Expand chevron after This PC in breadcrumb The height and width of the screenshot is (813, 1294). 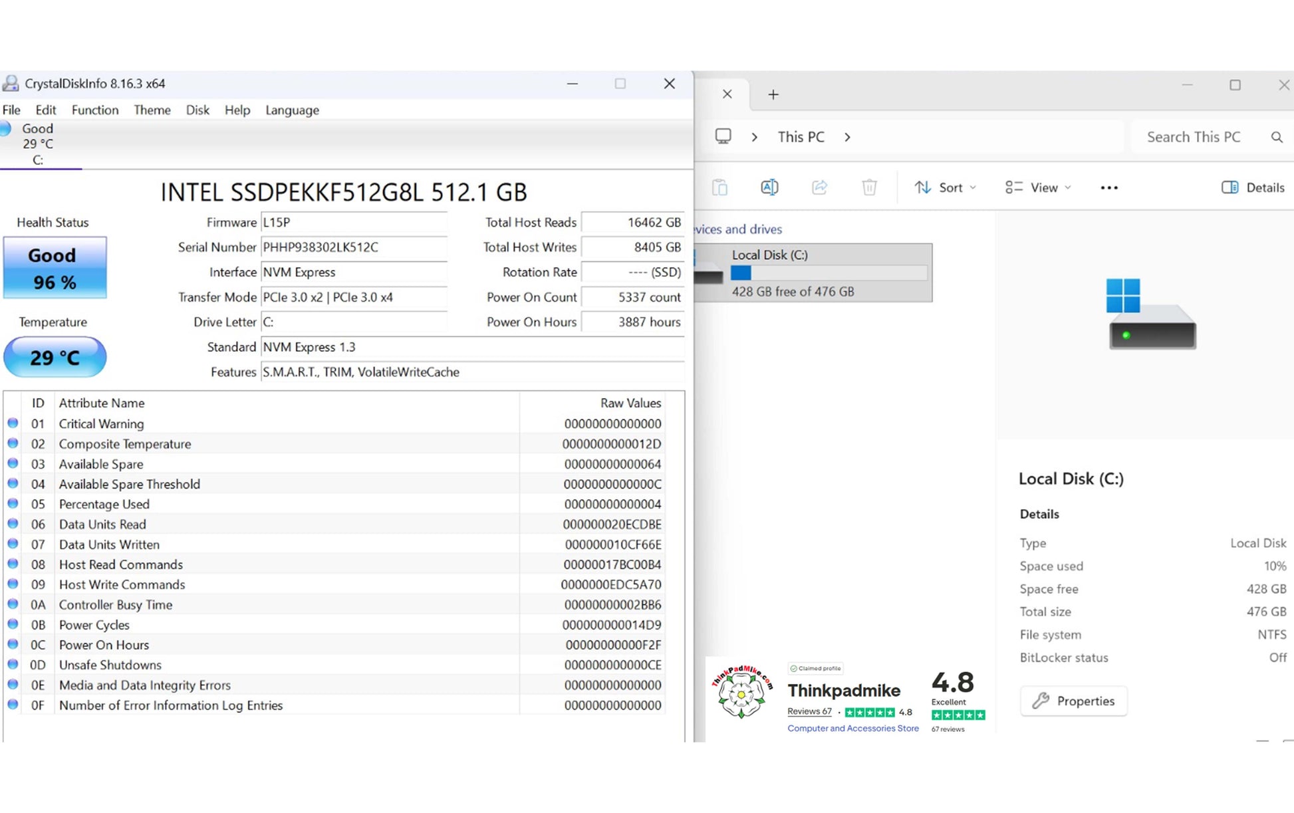(847, 137)
